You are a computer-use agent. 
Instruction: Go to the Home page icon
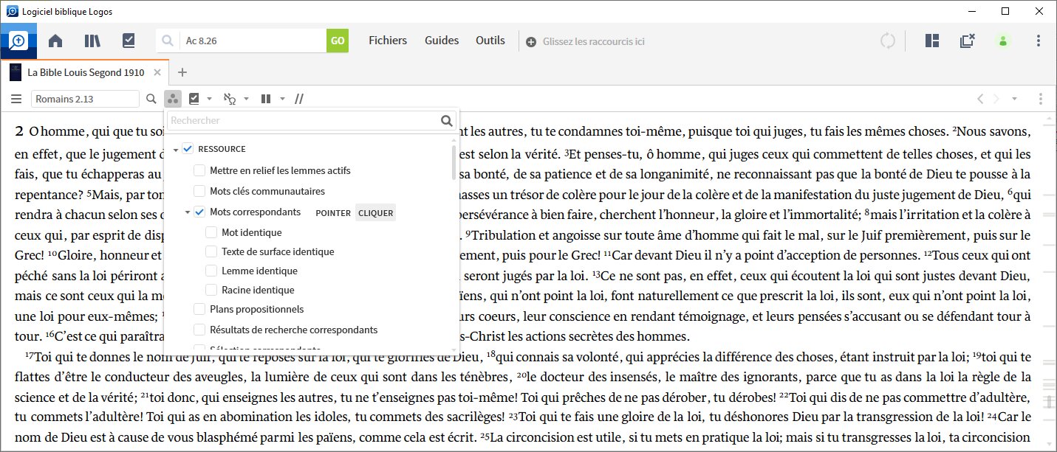(x=55, y=41)
